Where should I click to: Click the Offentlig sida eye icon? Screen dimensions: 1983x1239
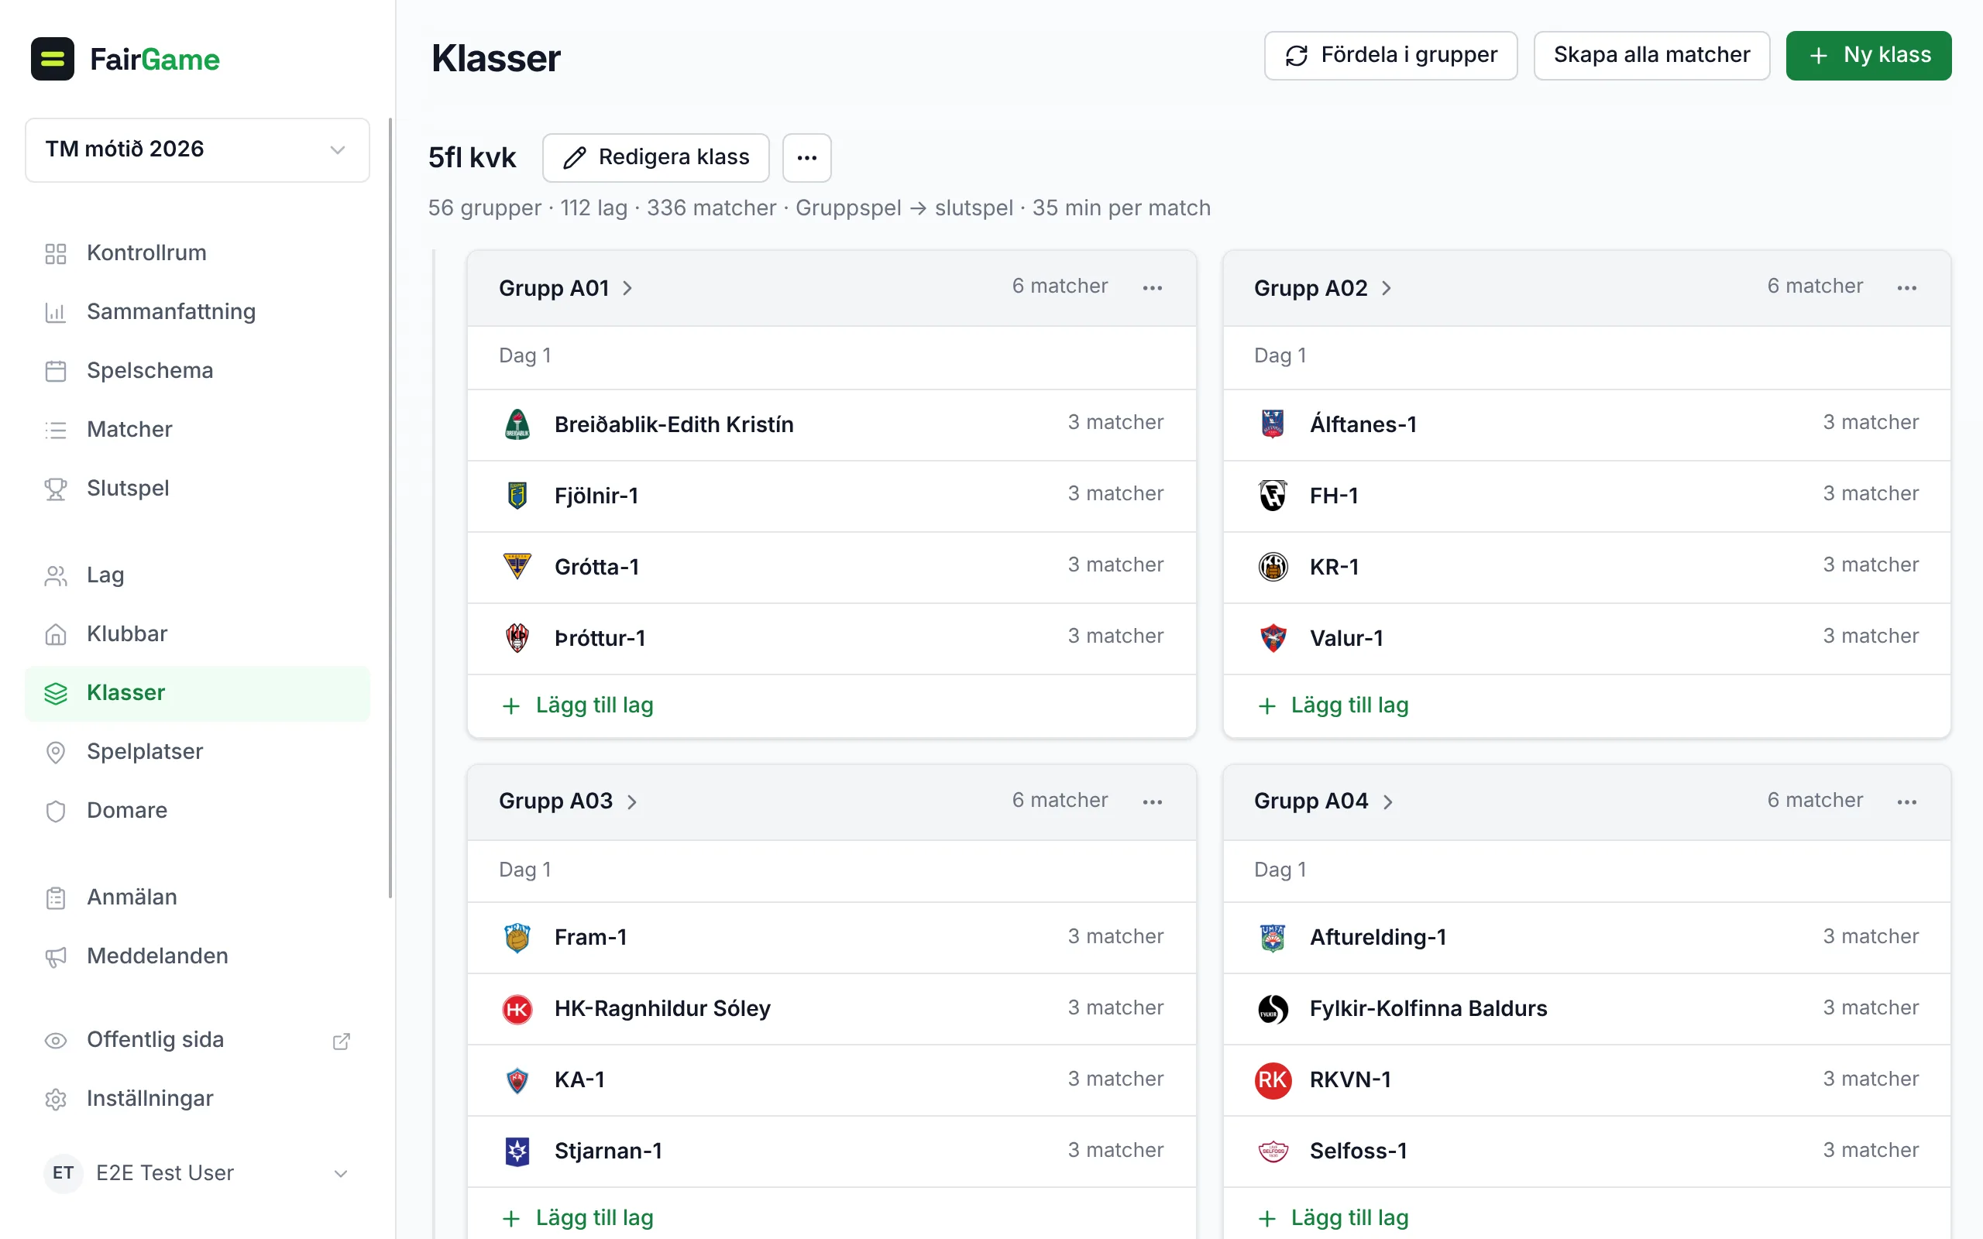tap(56, 1040)
